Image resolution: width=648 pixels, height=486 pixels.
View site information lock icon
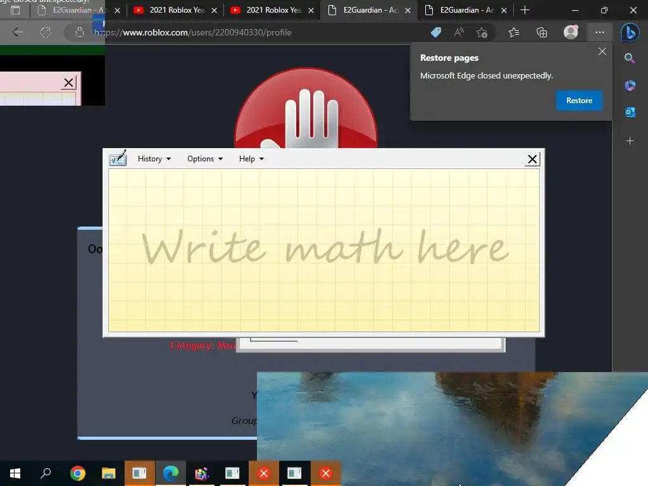[79, 32]
